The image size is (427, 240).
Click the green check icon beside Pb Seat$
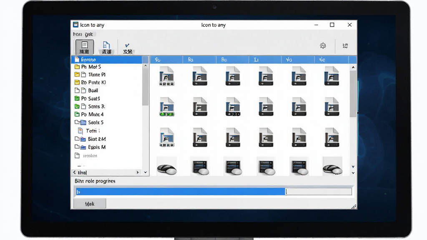[77, 98]
